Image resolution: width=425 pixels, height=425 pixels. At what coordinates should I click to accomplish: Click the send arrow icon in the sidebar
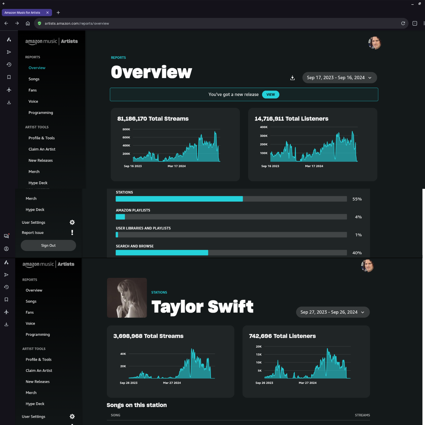pyautogui.click(x=9, y=52)
